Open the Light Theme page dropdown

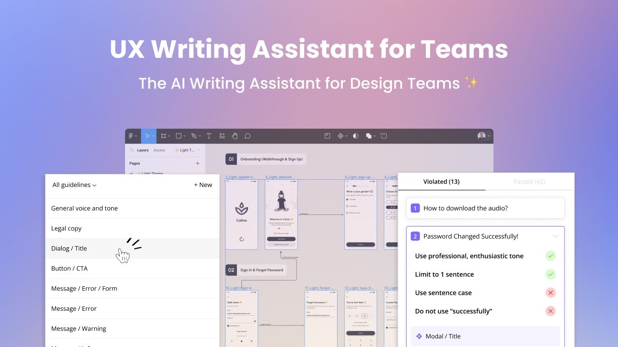click(187, 150)
